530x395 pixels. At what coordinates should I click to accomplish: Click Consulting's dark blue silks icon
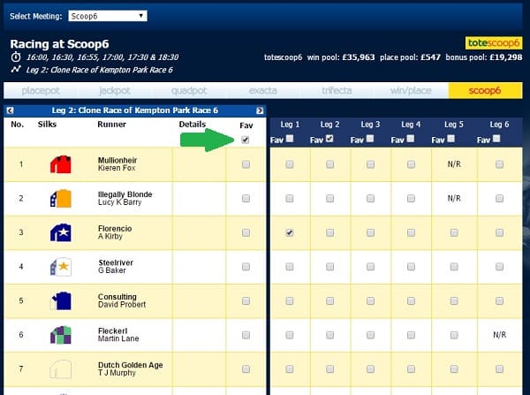tap(61, 300)
